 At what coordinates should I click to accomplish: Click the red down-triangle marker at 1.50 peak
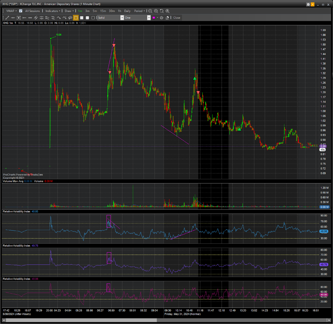pos(114,45)
